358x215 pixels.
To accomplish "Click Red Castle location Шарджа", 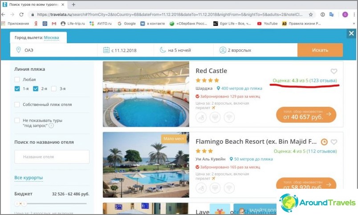I will [x=204, y=88].
